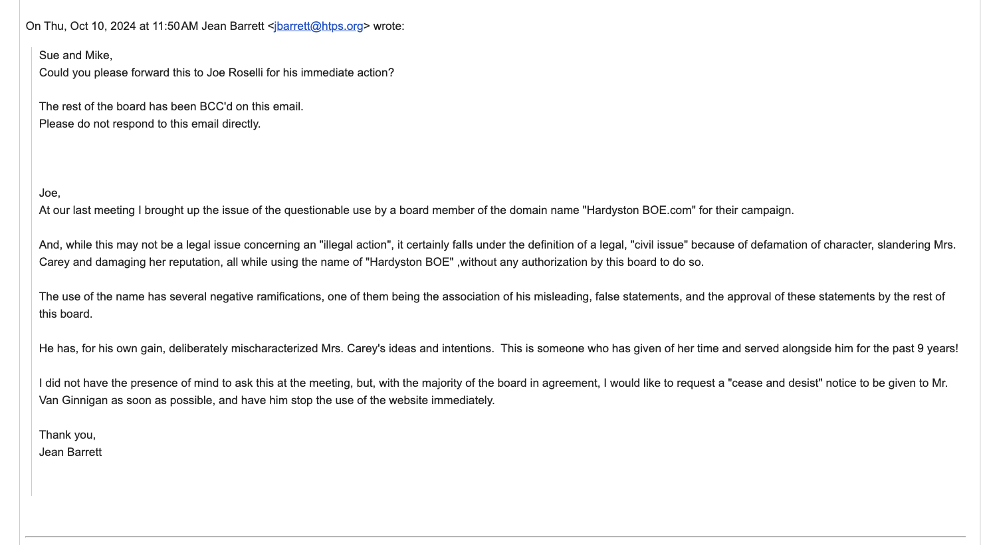Click the "Thank you," closing line
This screenshot has width=981, height=545.
(x=67, y=435)
